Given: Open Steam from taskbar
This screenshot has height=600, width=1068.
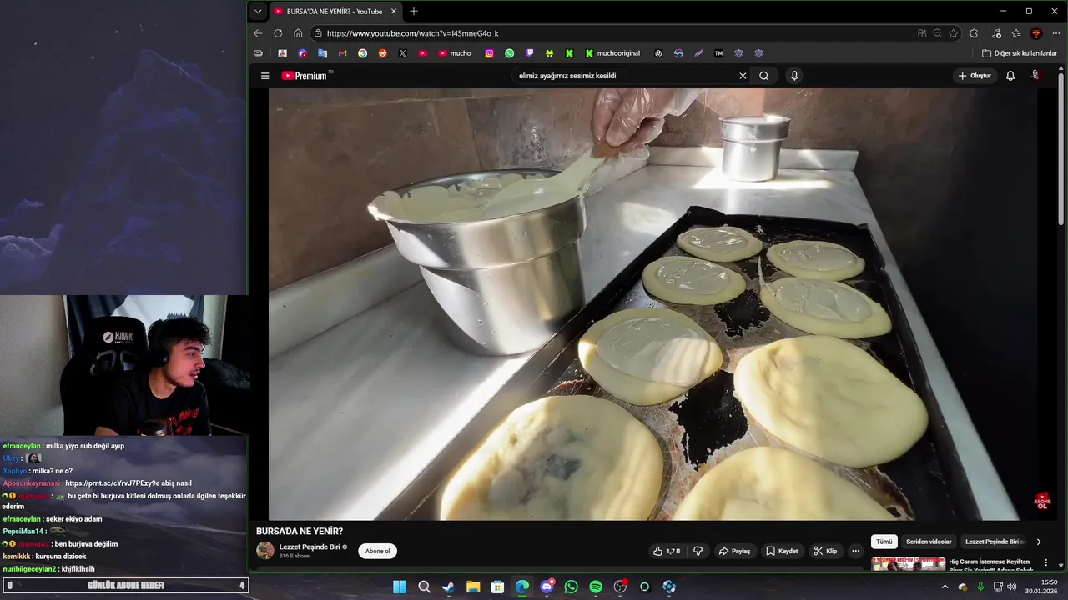Looking at the screenshot, I should (x=448, y=587).
